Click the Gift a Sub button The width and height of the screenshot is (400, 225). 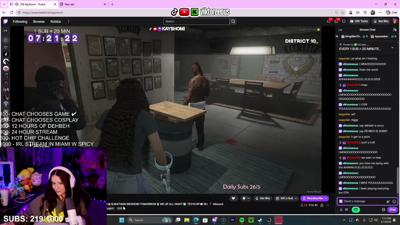(287, 198)
